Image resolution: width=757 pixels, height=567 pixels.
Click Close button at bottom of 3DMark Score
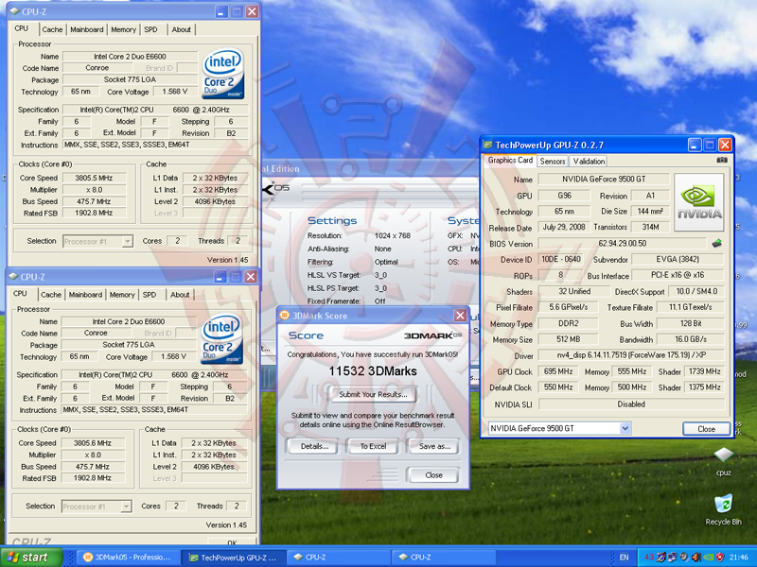pyautogui.click(x=433, y=475)
